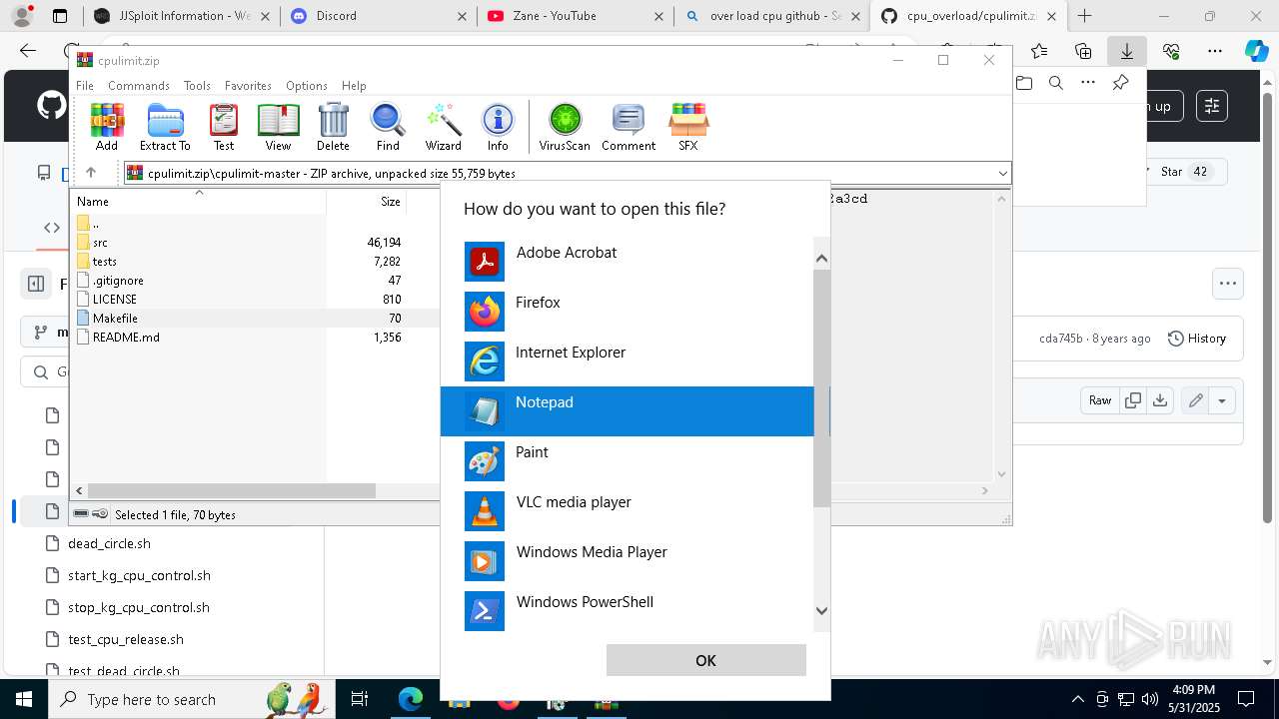Viewport: 1279px width, 719px height.
Task: Click the Raw button
Action: pos(1100,400)
